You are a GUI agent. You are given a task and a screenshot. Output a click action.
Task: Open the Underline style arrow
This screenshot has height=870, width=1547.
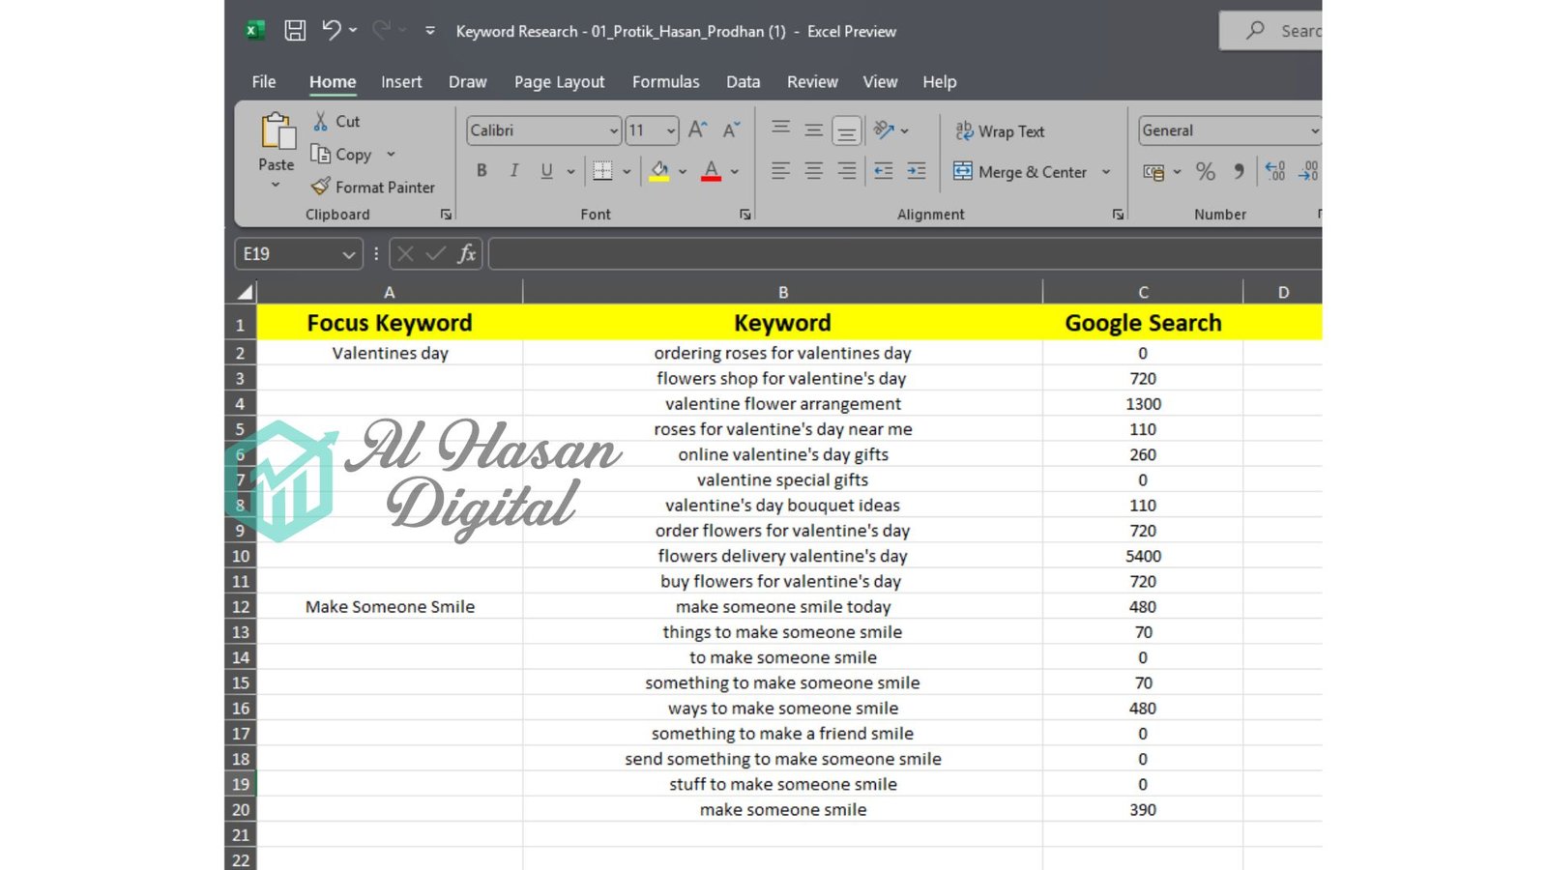(570, 172)
